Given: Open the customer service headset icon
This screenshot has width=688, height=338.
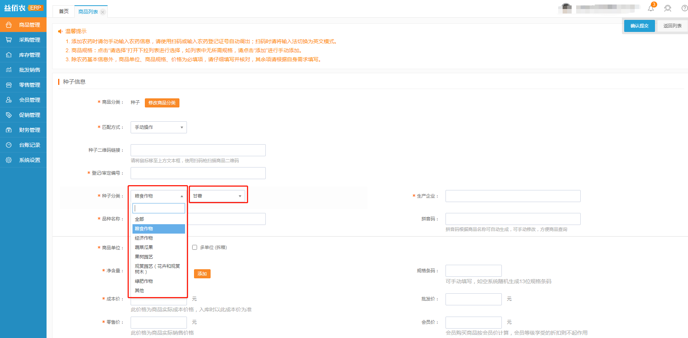Looking at the screenshot, I should click(x=668, y=8).
